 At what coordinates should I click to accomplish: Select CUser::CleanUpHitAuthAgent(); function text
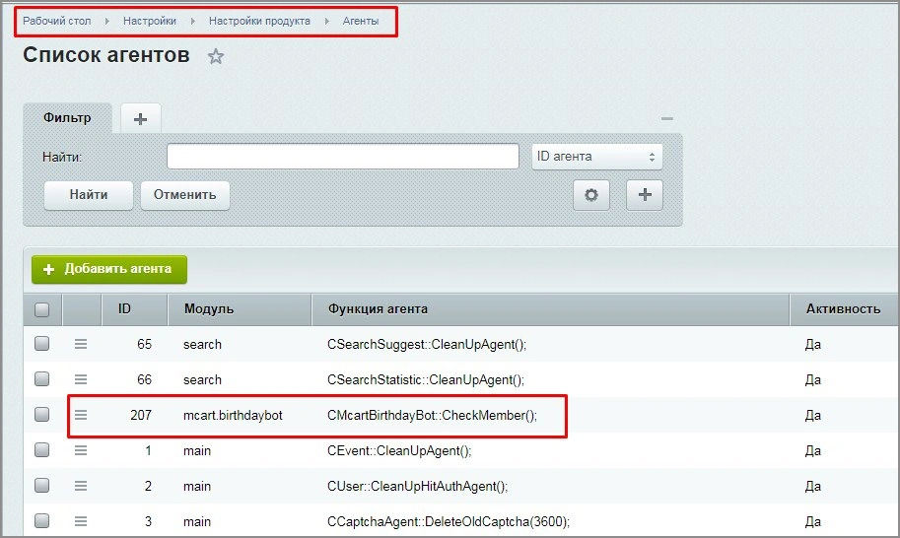(417, 487)
